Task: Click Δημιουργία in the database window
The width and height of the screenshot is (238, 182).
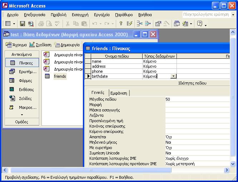Action: 67,45
